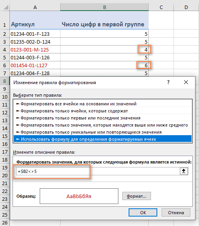Click value 5 in row 5
199x226 pixels.
104,57
